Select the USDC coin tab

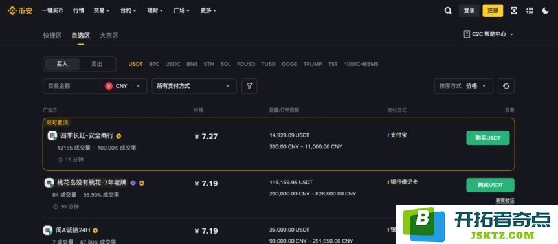coord(173,64)
